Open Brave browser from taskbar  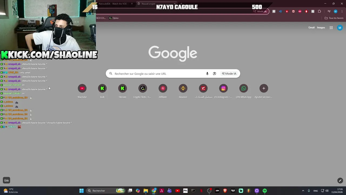pos(225,191)
